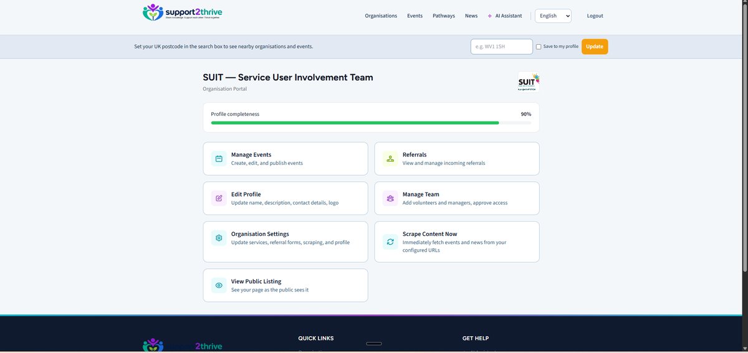This screenshot has width=748, height=353.
Task: Open the English language dropdown
Action: (x=553, y=16)
